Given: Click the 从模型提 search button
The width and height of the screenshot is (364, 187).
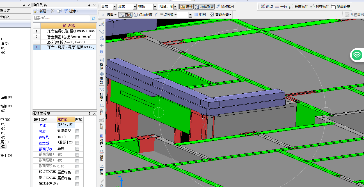Looking at the screenshot, I should coord(354,15).
